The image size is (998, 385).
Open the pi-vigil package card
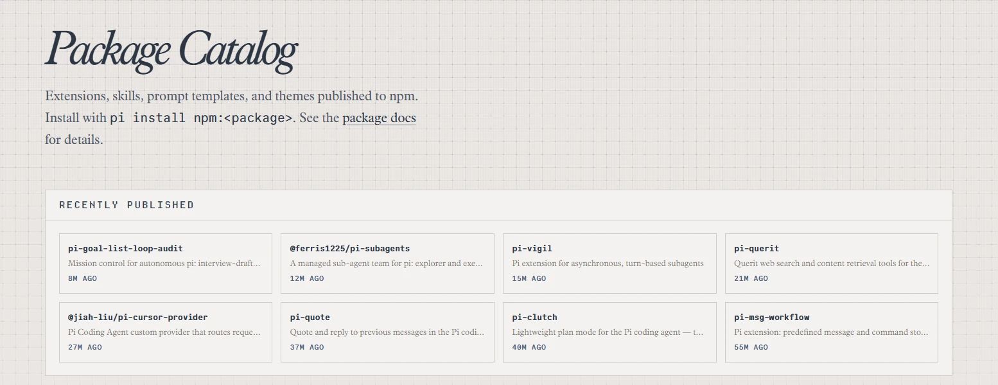click(x=609, y=264)
